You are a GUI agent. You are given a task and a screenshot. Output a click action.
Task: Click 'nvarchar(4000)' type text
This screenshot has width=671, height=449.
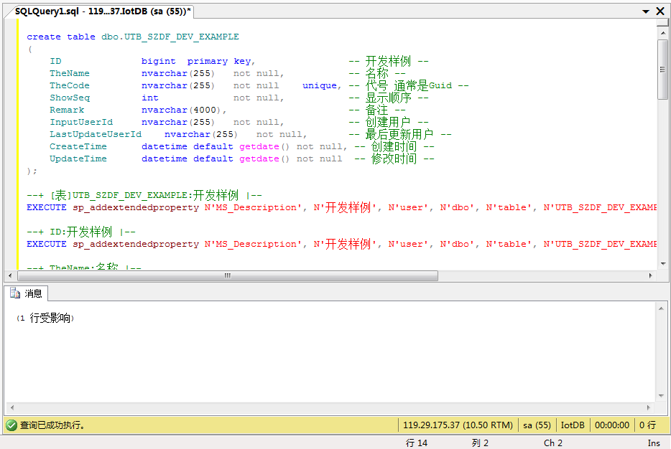182,110
